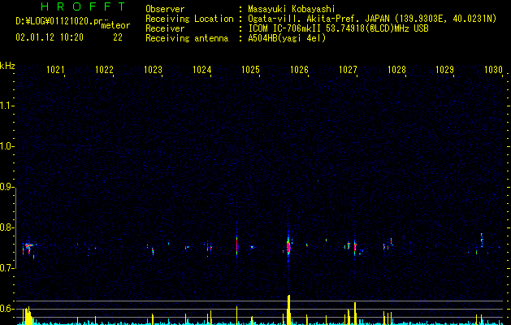Click time axis label 1025
The image size is (511, 325).
click(x=250, y=69)
